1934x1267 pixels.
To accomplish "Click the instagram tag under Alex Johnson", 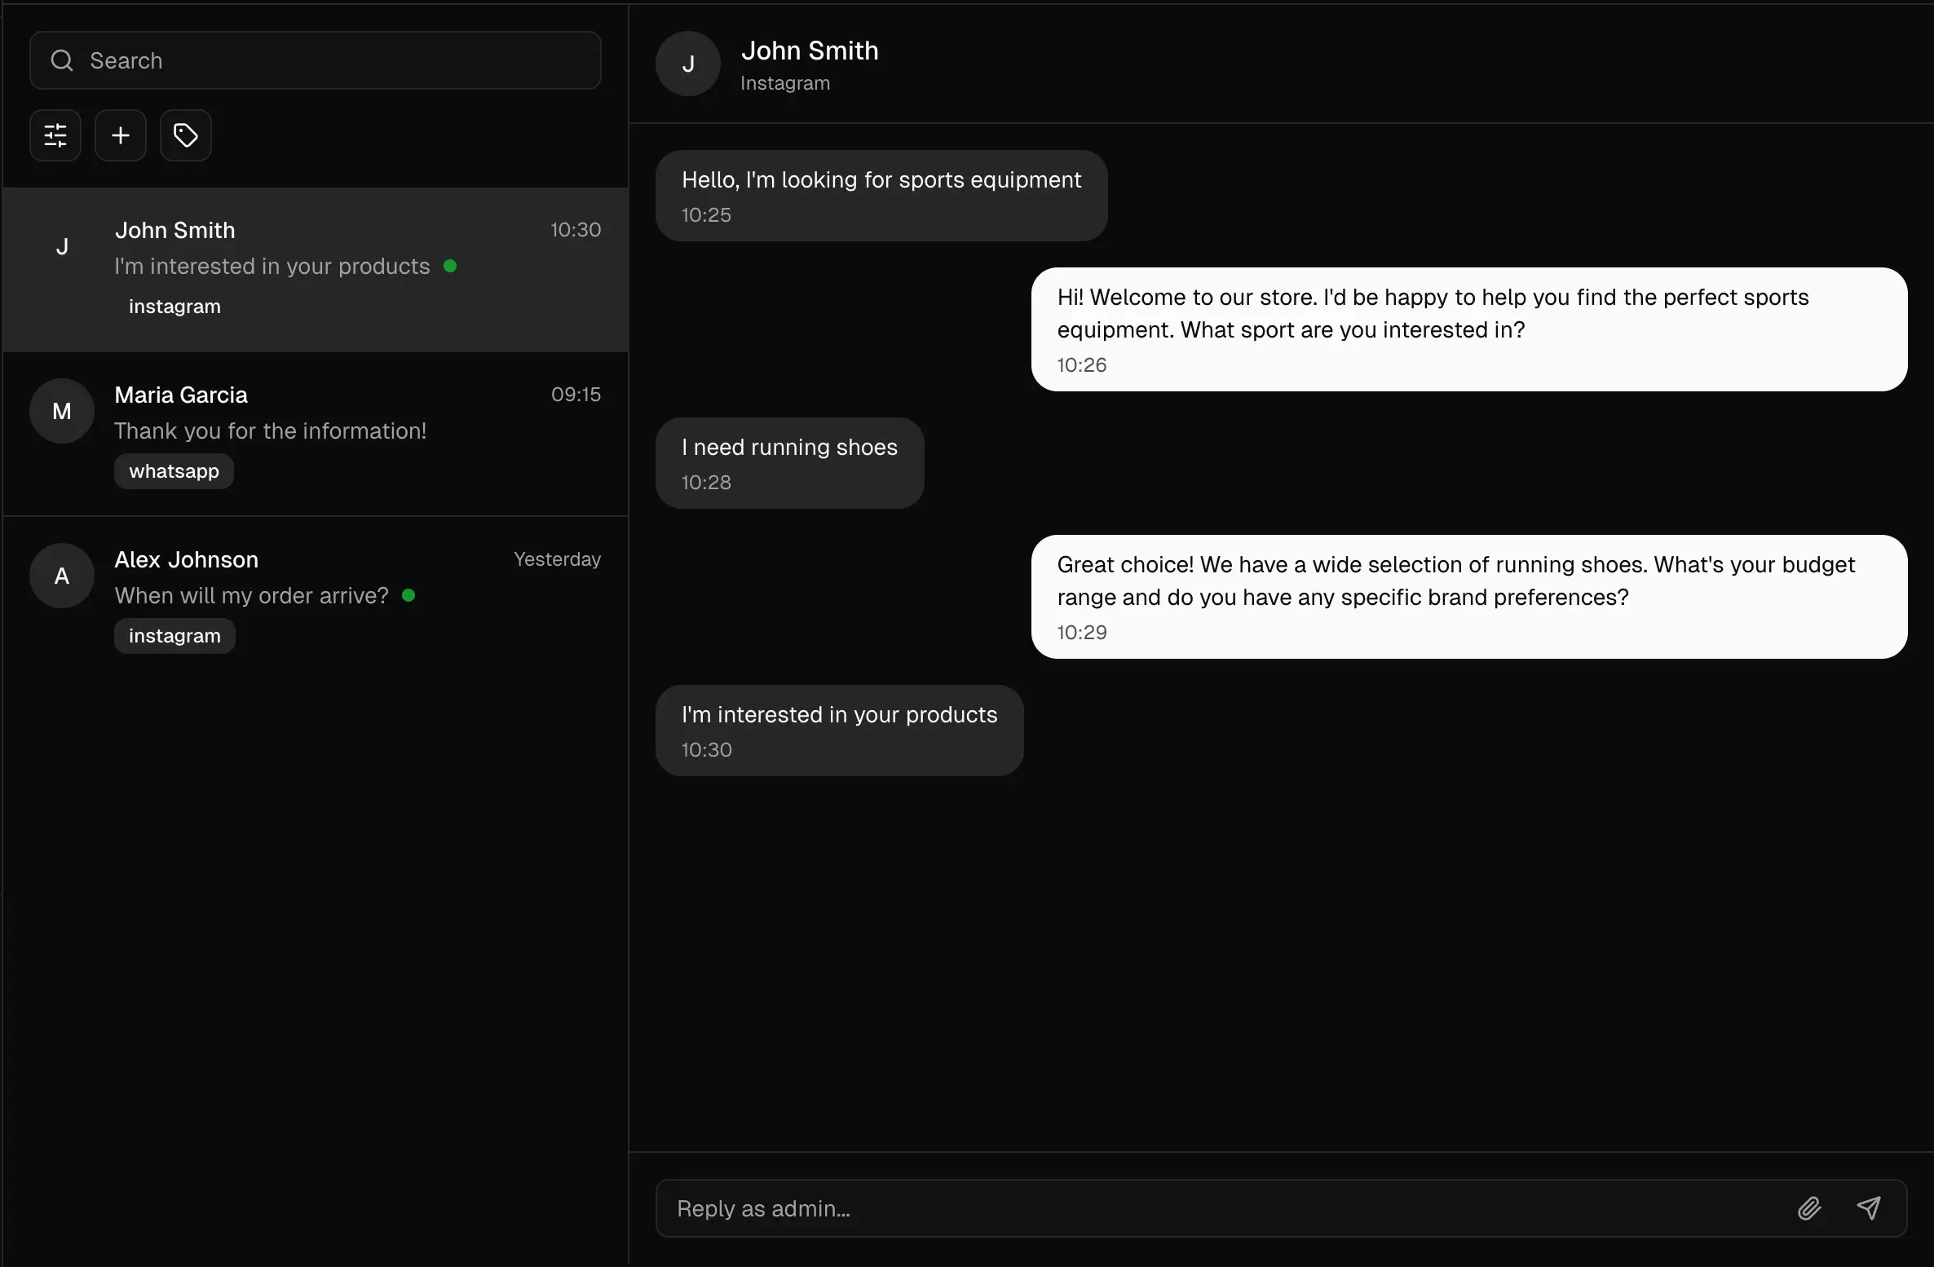I will [x=174, y=636].
